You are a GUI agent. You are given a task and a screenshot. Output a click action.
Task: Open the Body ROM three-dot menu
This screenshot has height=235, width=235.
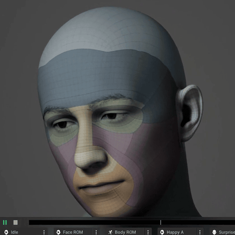click(x=148, y=232)
